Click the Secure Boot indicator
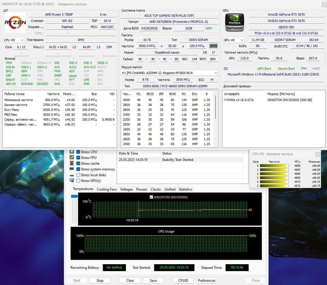The width and height of the screenshot is (327, 285). 286,68
